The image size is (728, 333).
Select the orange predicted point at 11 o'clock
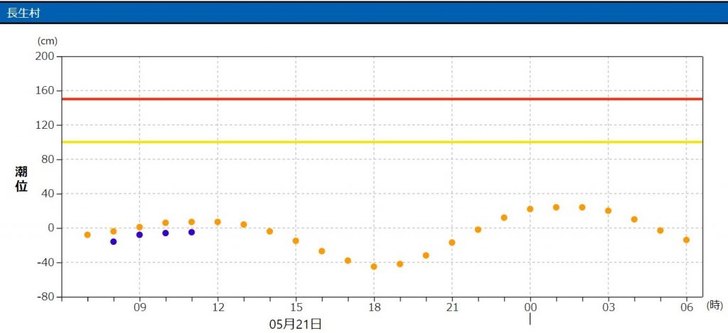click(x=191, y=222)
